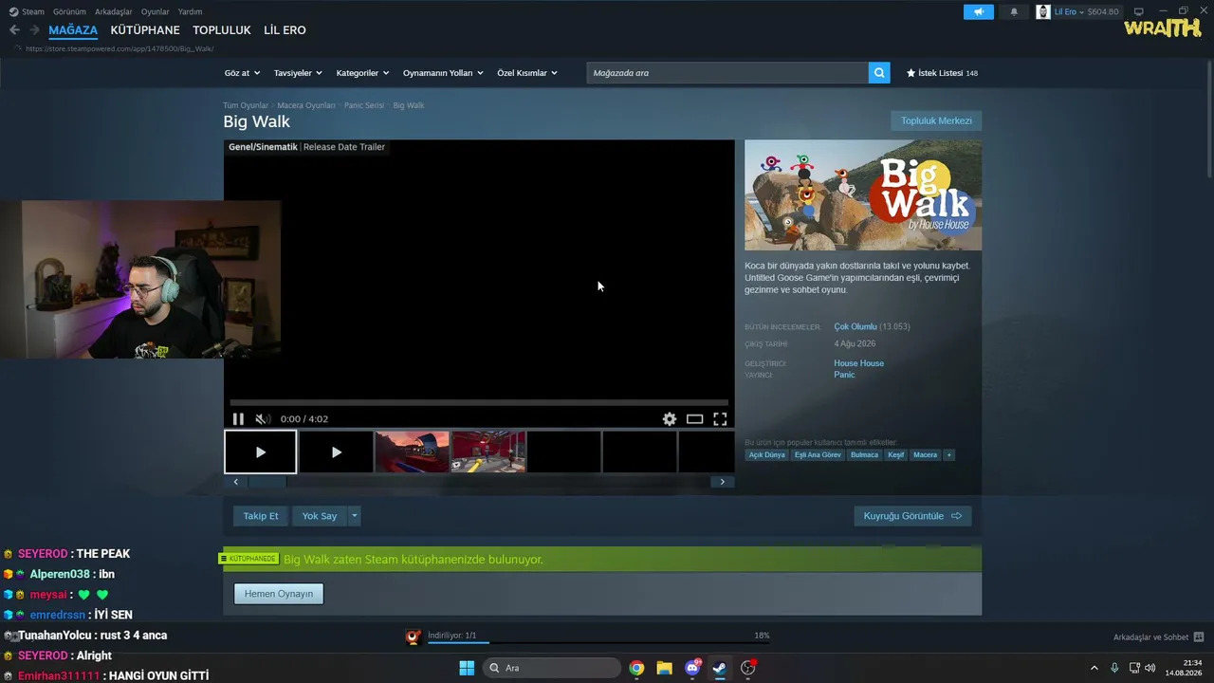Click the 'Panic Serisi' breadcrumb link
Screen dimensions: 1214x683
click(364, 105)
